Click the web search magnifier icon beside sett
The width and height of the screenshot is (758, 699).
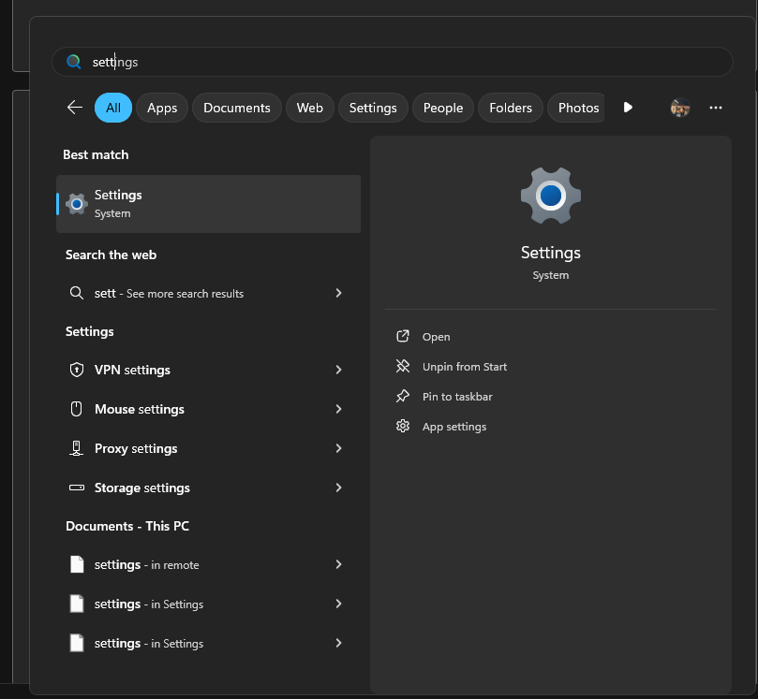(x=77, y=293)
